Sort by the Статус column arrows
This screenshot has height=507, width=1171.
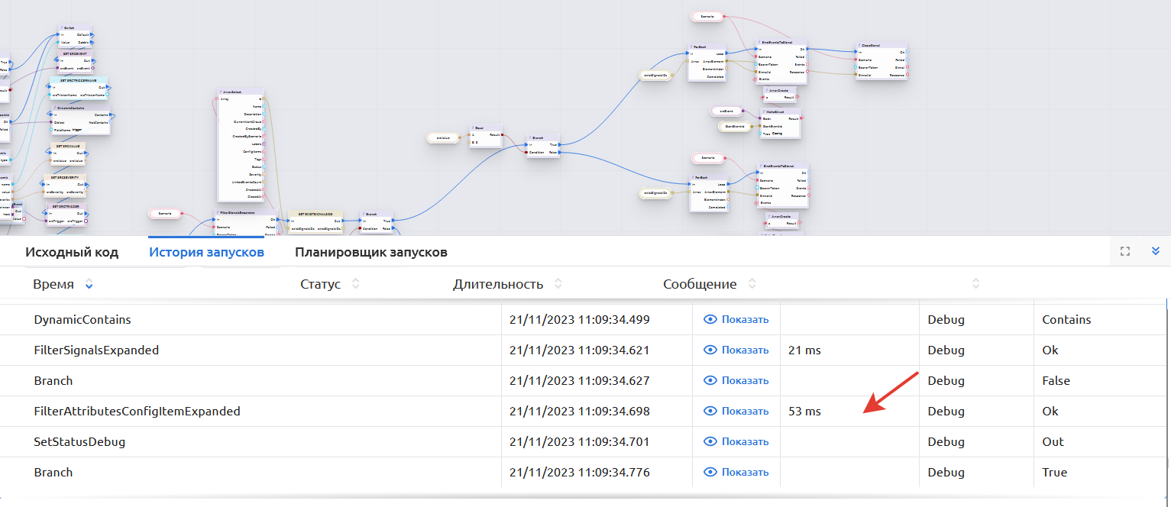coord(355,284)
